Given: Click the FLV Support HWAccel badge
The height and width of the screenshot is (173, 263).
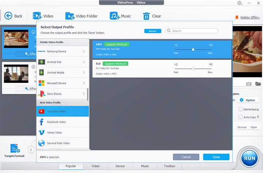Looking at the screenshot, I should click(115, 64).
